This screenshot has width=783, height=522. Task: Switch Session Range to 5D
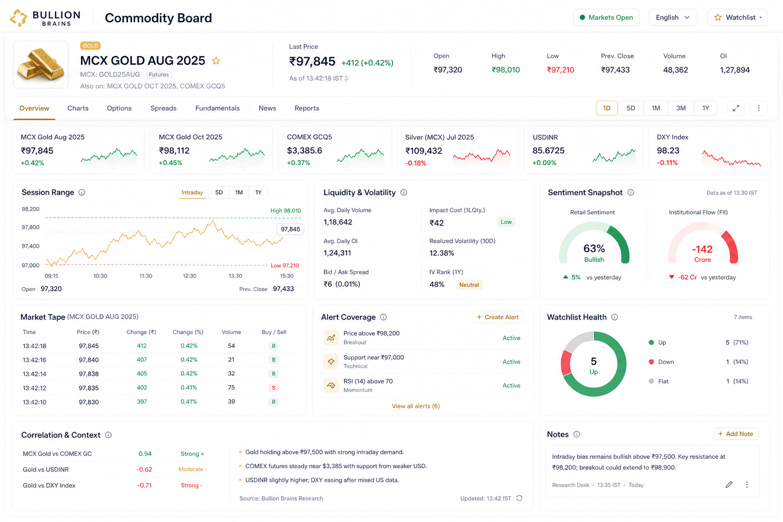(x=219, y=192)
